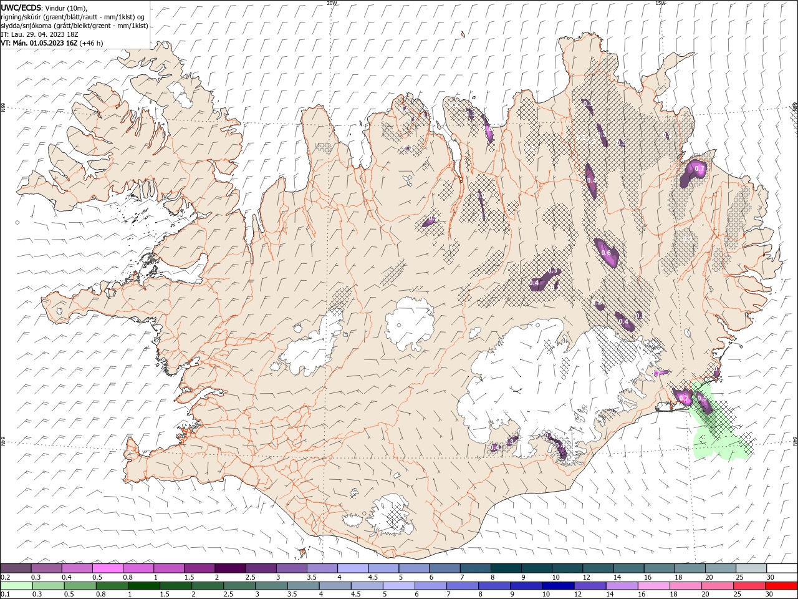
Task: Click the '0.2' tick label in upper legend
Action: pos(5,577)
